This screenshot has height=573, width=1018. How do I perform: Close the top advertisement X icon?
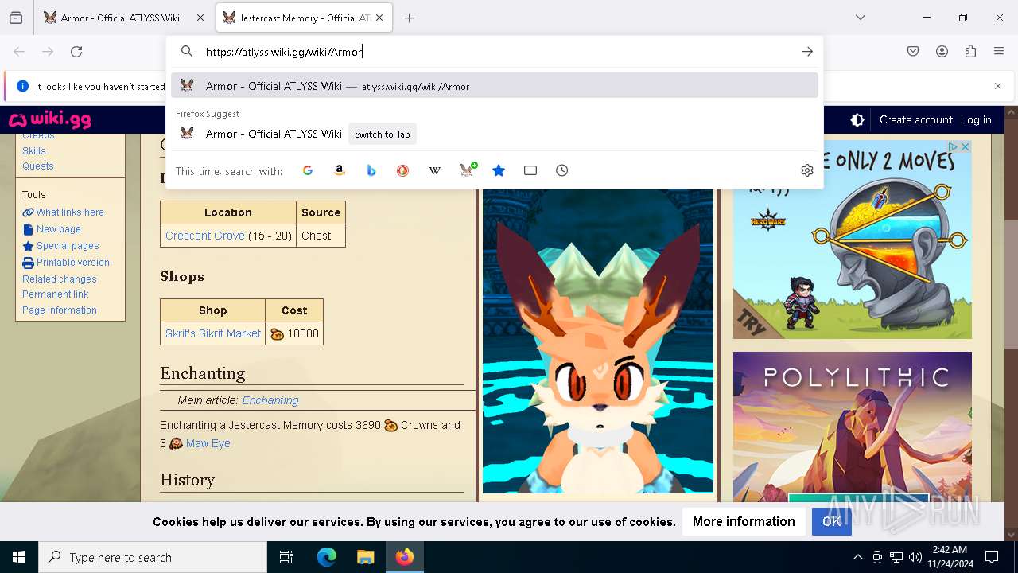[x=965, y=146]
